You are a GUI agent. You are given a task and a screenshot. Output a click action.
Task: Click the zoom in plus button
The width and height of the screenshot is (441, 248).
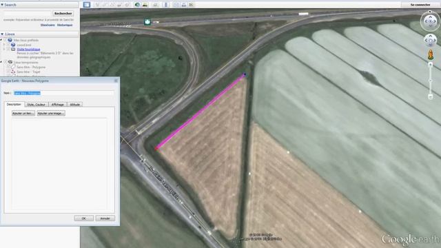[430, 65]
